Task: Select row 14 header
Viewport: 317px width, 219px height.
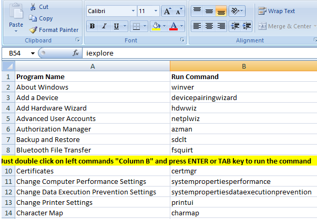Action: click(8, 213)
